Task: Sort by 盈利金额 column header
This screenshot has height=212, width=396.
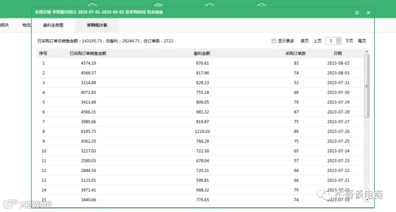Action: pos(202,54)
